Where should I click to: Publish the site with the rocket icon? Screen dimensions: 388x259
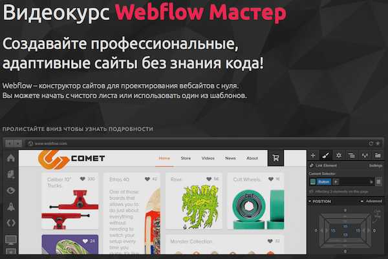pyautogui.click(x=11, y=207)
